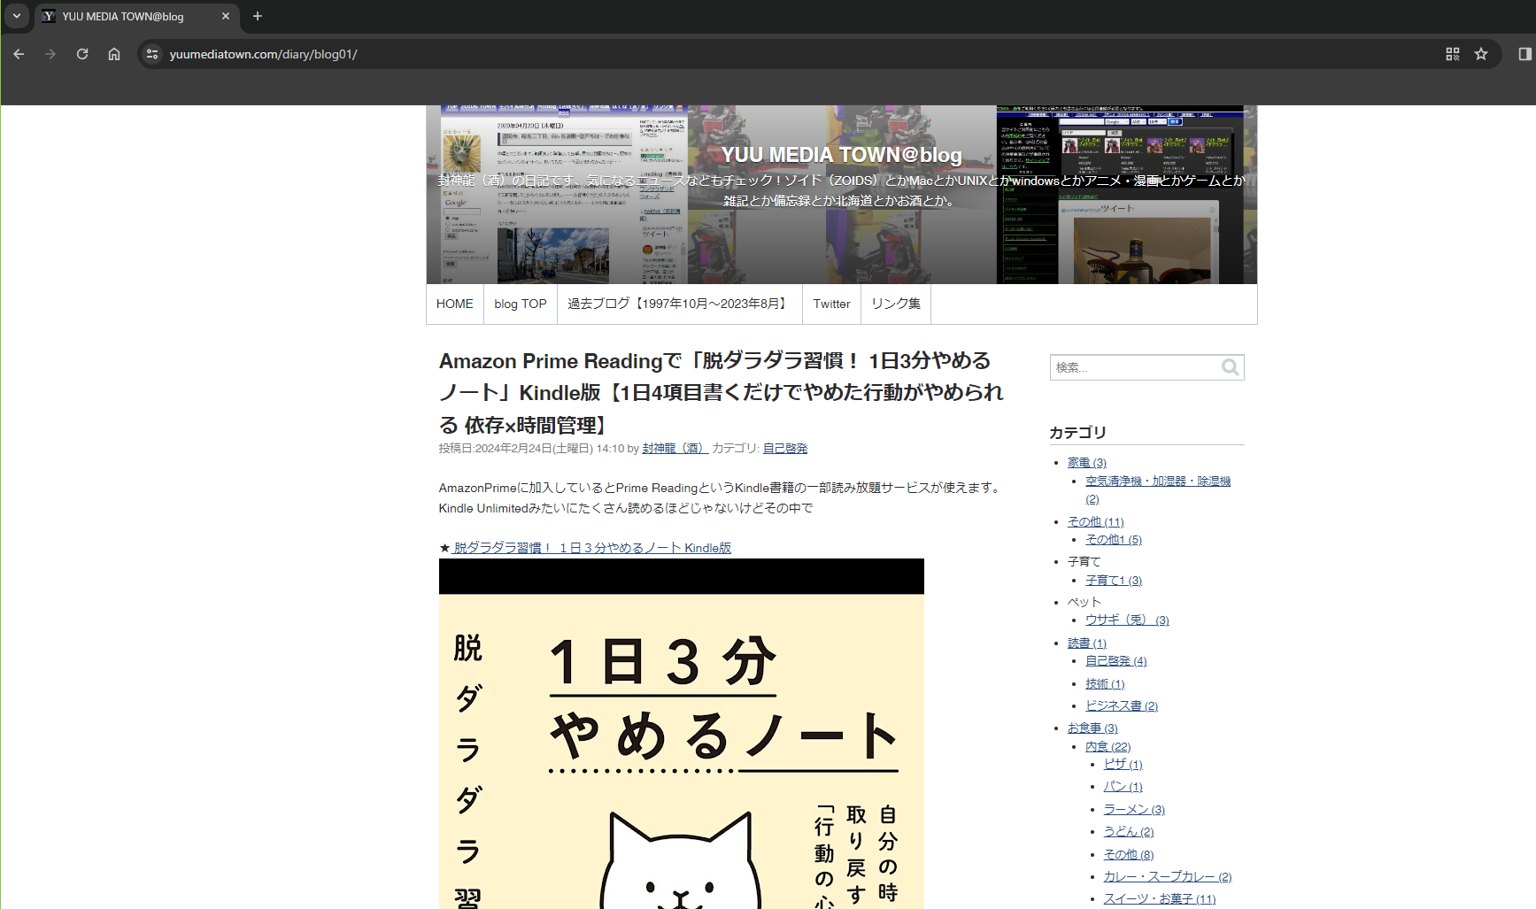Open the tab search dropdown chevron
Viewport: 1536px width, 909px height.
point(15,16)
